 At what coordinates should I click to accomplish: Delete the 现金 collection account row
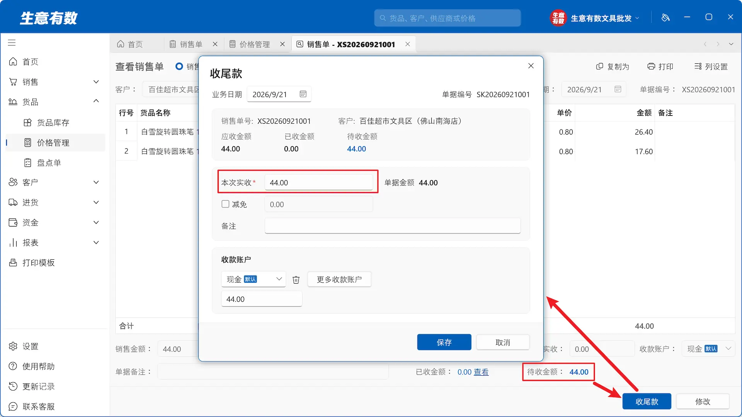pyautogui.click(x=296, y=279)
